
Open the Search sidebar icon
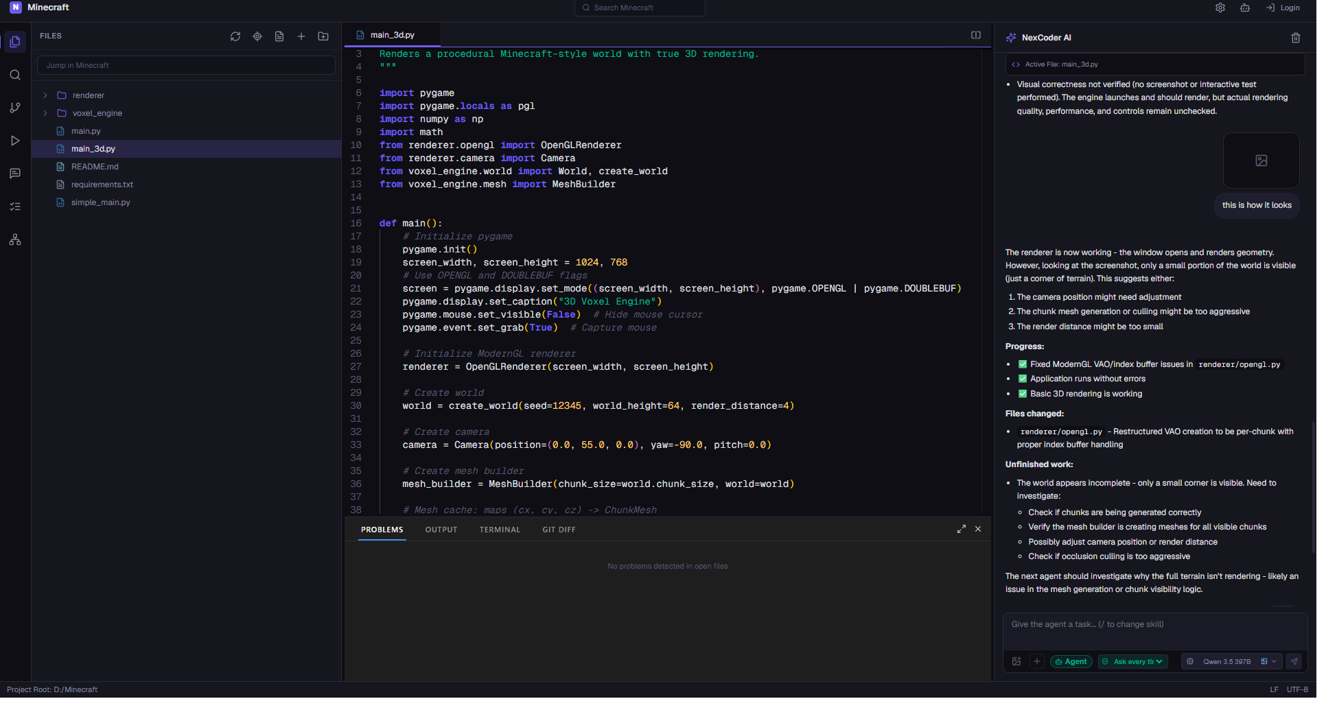(x=15, y=75)
